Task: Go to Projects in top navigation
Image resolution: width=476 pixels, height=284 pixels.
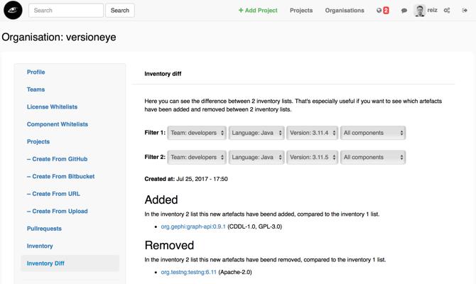Action: 301,11
